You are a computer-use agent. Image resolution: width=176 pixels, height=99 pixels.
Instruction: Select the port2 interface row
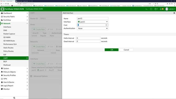point(46,70)
